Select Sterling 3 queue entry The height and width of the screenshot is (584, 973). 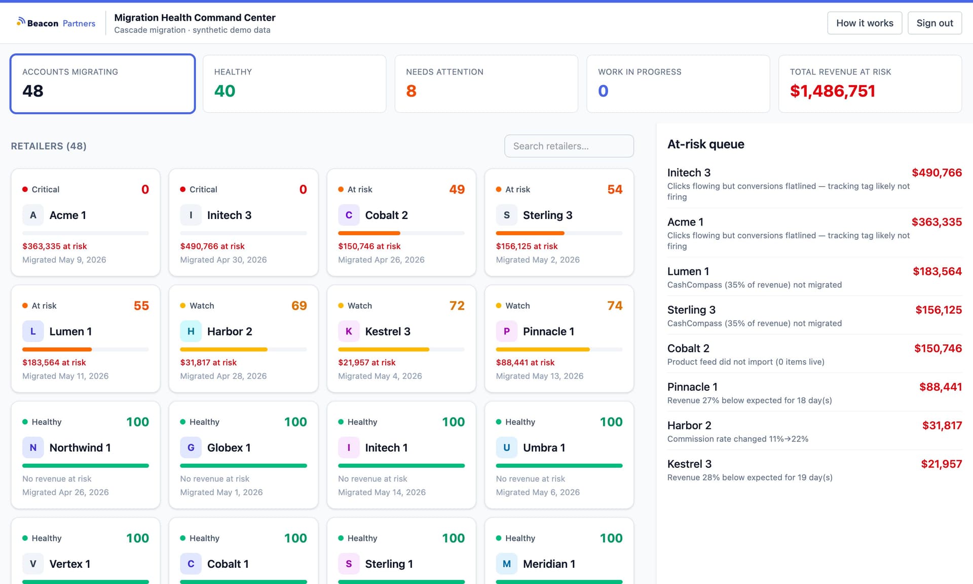click(814, 316)
